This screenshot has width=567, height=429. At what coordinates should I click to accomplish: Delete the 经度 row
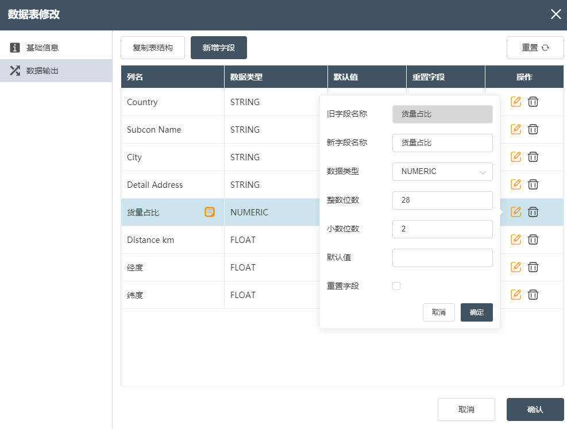click(533, 267)
